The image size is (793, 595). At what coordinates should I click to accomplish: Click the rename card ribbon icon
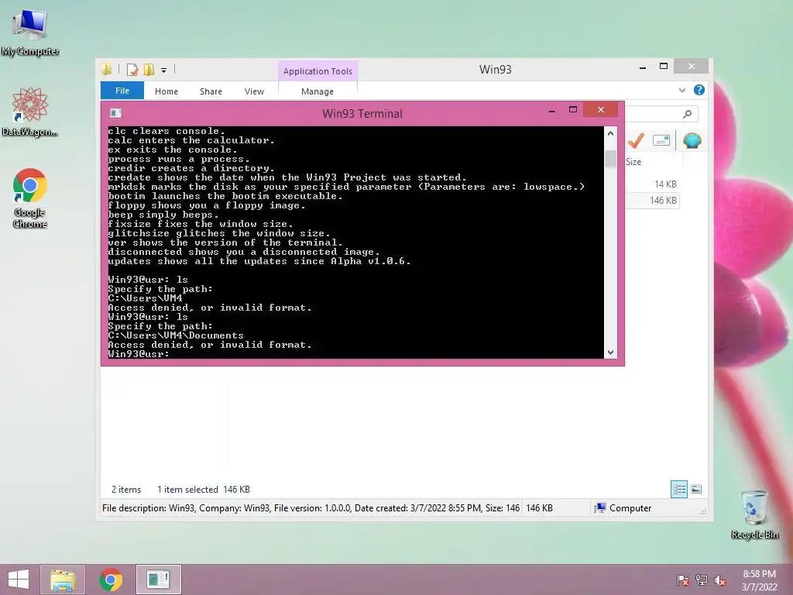coord(661,140)
